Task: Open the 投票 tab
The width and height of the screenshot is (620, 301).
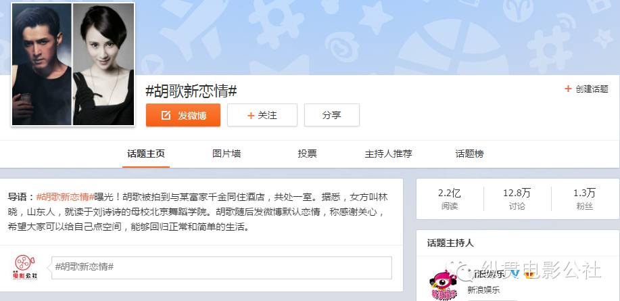Action: tap(307, 154)
